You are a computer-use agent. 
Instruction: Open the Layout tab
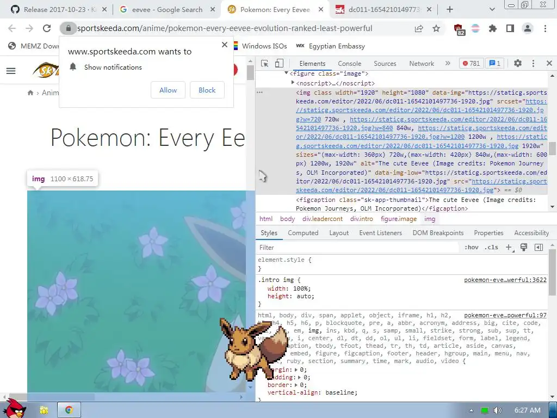339,233
